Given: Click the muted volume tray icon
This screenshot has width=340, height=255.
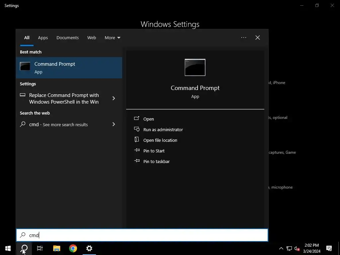Looking at the screenshot, I should pyautogui.click(x=297, y=248).
